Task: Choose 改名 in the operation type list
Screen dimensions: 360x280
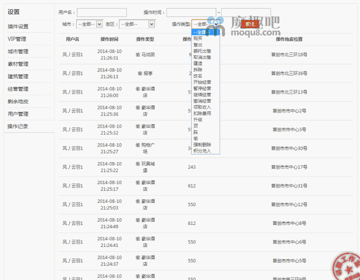Action: [206, 76]
